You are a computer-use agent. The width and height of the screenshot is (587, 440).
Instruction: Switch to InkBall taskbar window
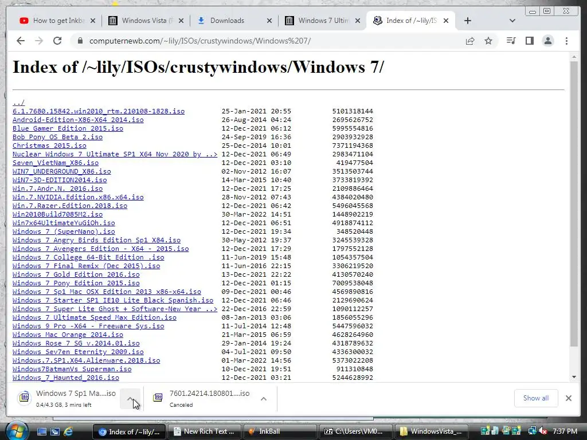click(280, 431)
